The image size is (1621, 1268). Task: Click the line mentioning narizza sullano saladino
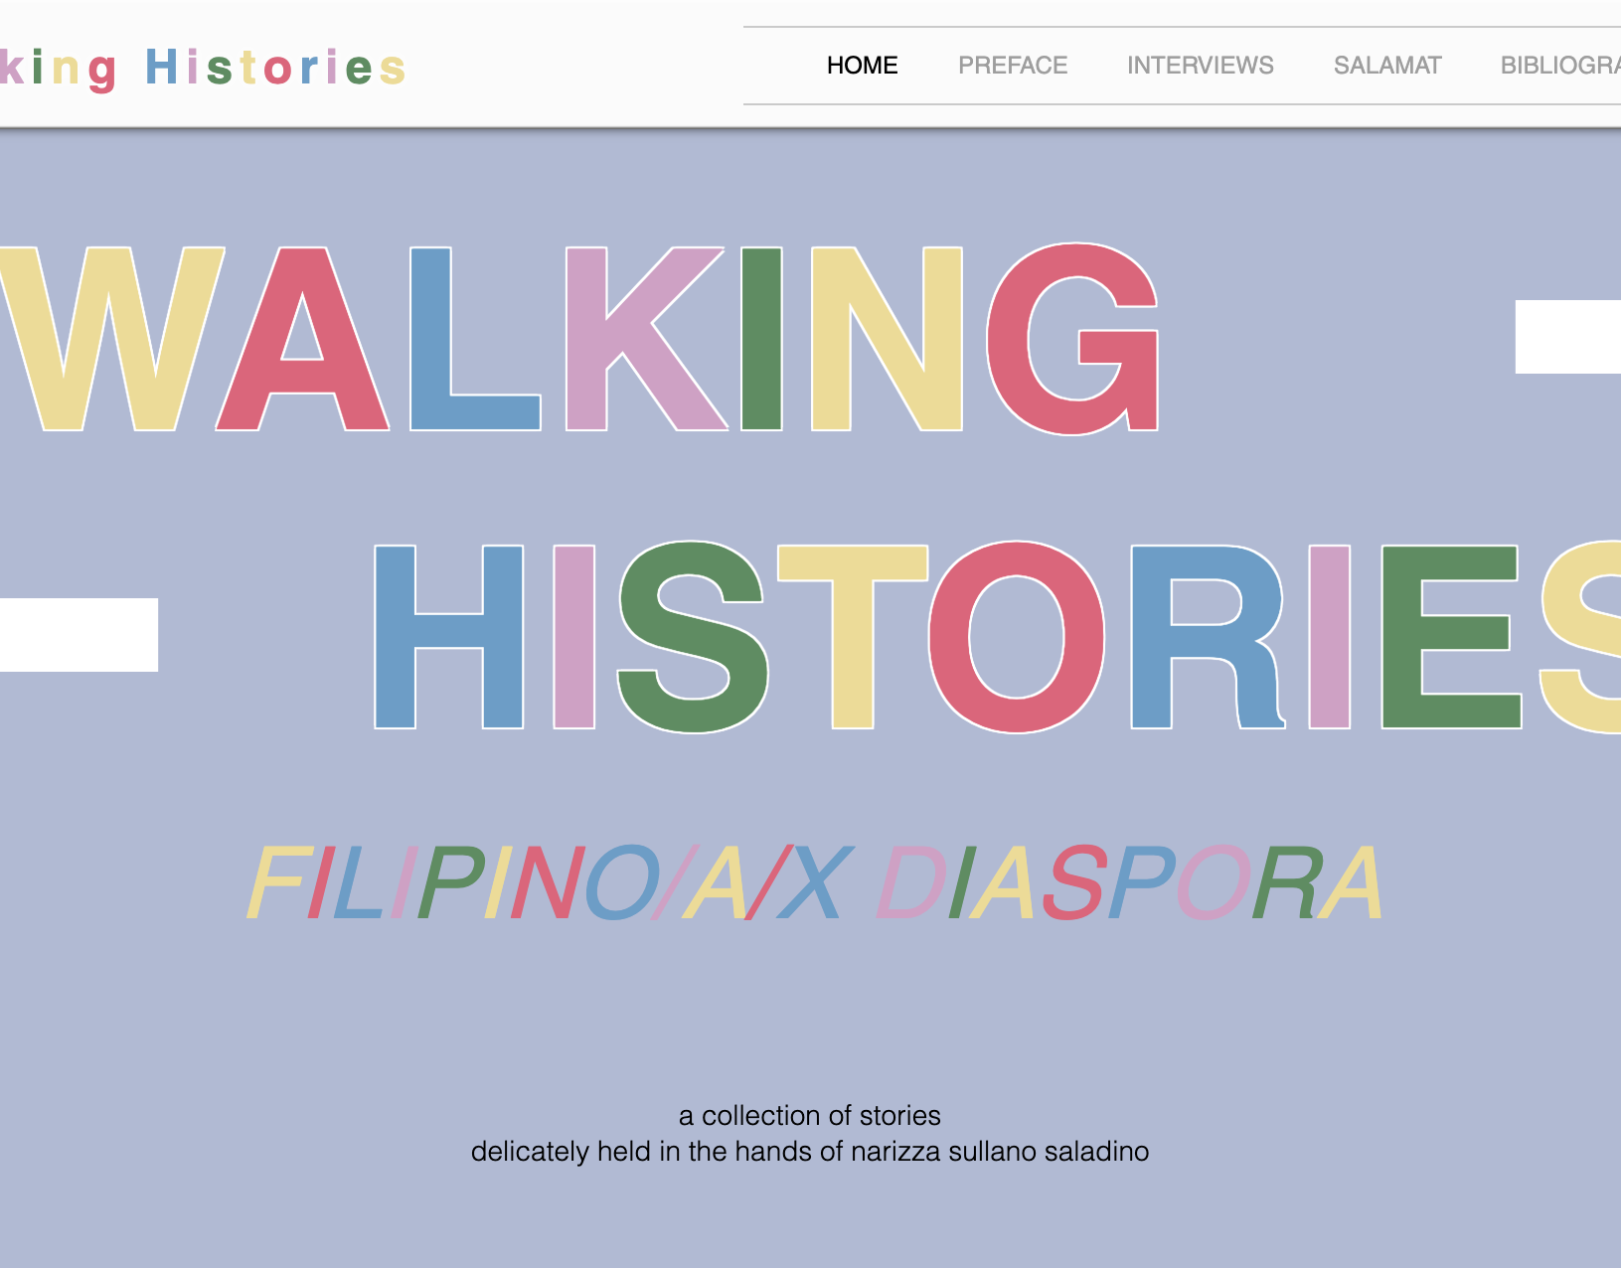click(x=810, y=1152)
